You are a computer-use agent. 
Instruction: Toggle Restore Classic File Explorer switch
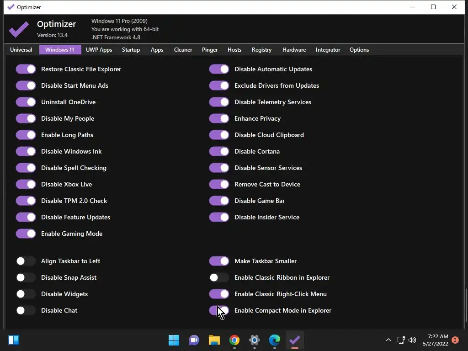point(26,69)
